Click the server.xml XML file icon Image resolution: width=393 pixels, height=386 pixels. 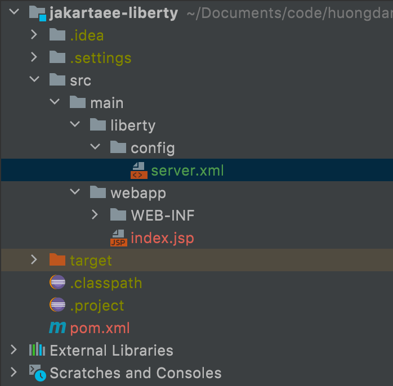(x=139, y=170)
